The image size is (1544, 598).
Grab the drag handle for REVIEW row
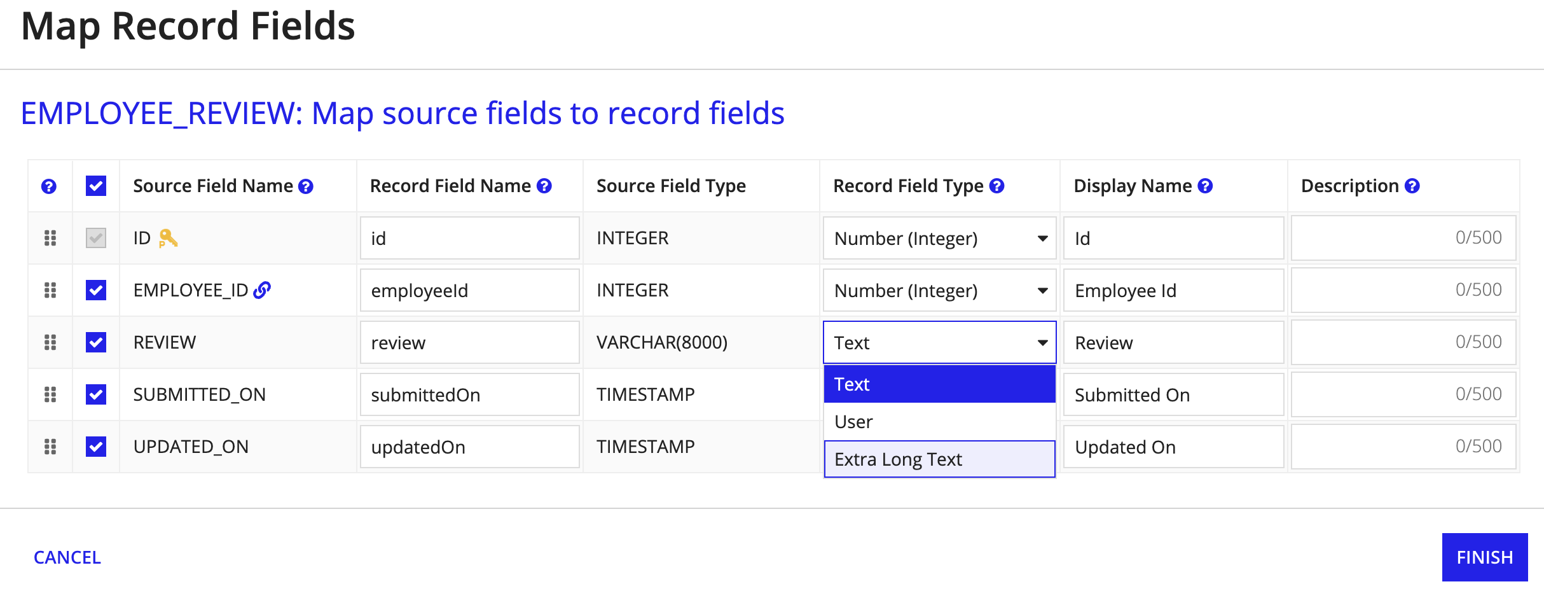[x=50, y=342]
